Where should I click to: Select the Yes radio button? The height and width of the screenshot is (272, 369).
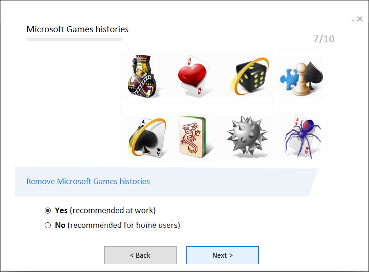pyautogui.click(x=48, y=211)
